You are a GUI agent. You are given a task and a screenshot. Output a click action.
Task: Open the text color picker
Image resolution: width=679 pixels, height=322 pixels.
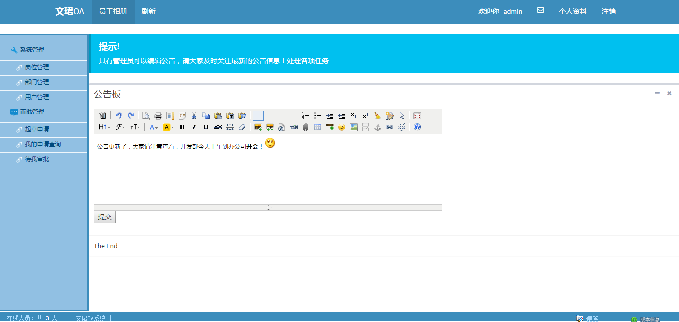pyautogui.click(x=153, y=127)
